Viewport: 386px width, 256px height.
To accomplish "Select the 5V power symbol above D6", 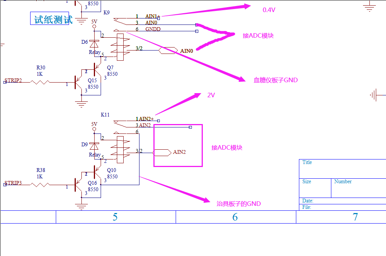I will coord(94,23).
